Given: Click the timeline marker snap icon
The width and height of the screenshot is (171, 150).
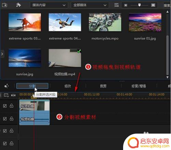Looking at the screenshot, I should [x=13, y=95].
